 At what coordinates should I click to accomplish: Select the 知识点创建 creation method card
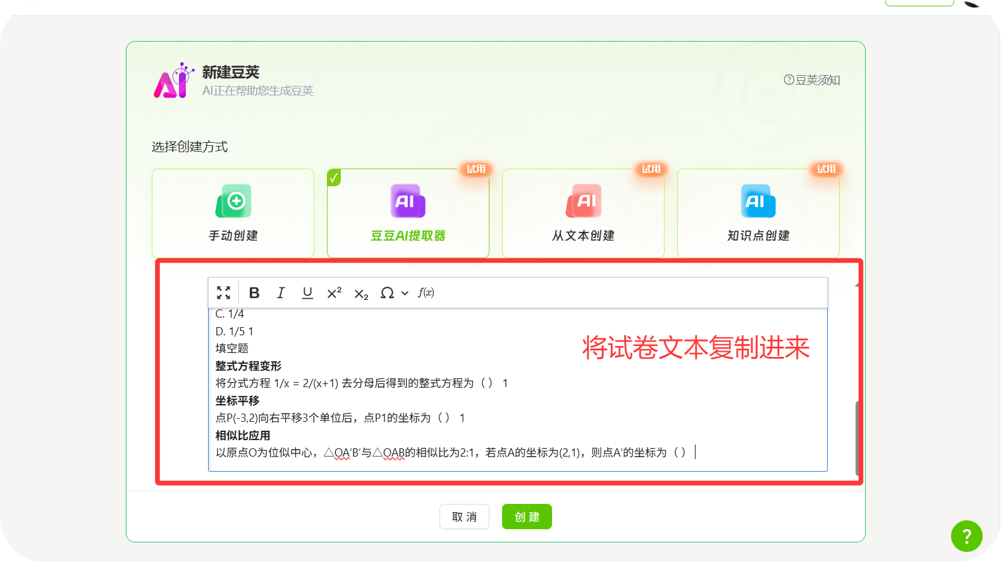pyautogui.click(x=758, y=213)
